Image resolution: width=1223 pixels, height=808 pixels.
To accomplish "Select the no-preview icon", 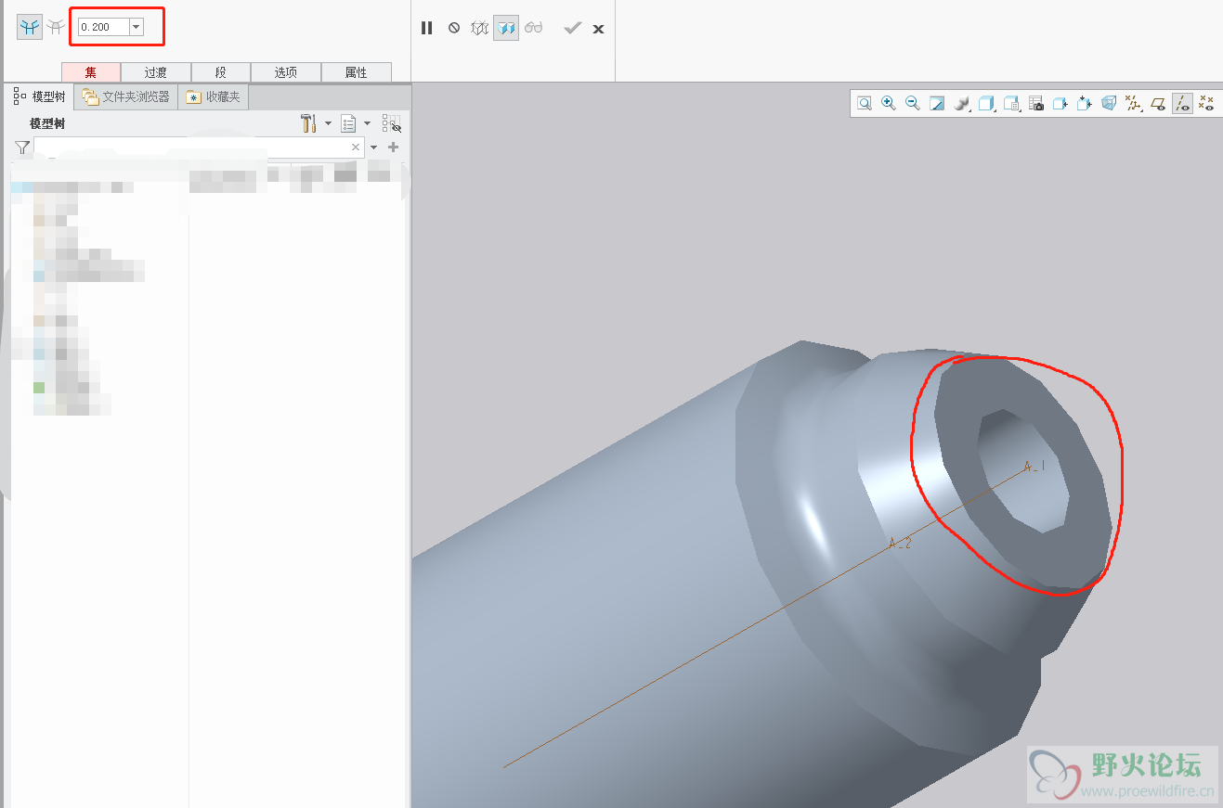I will pyautogui.click(x=454, y=28).
